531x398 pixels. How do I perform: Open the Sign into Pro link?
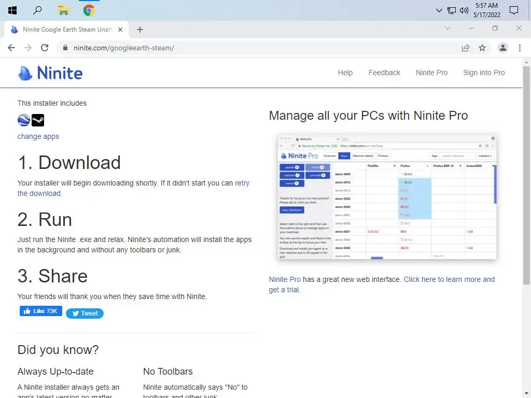tap(484, 73)
